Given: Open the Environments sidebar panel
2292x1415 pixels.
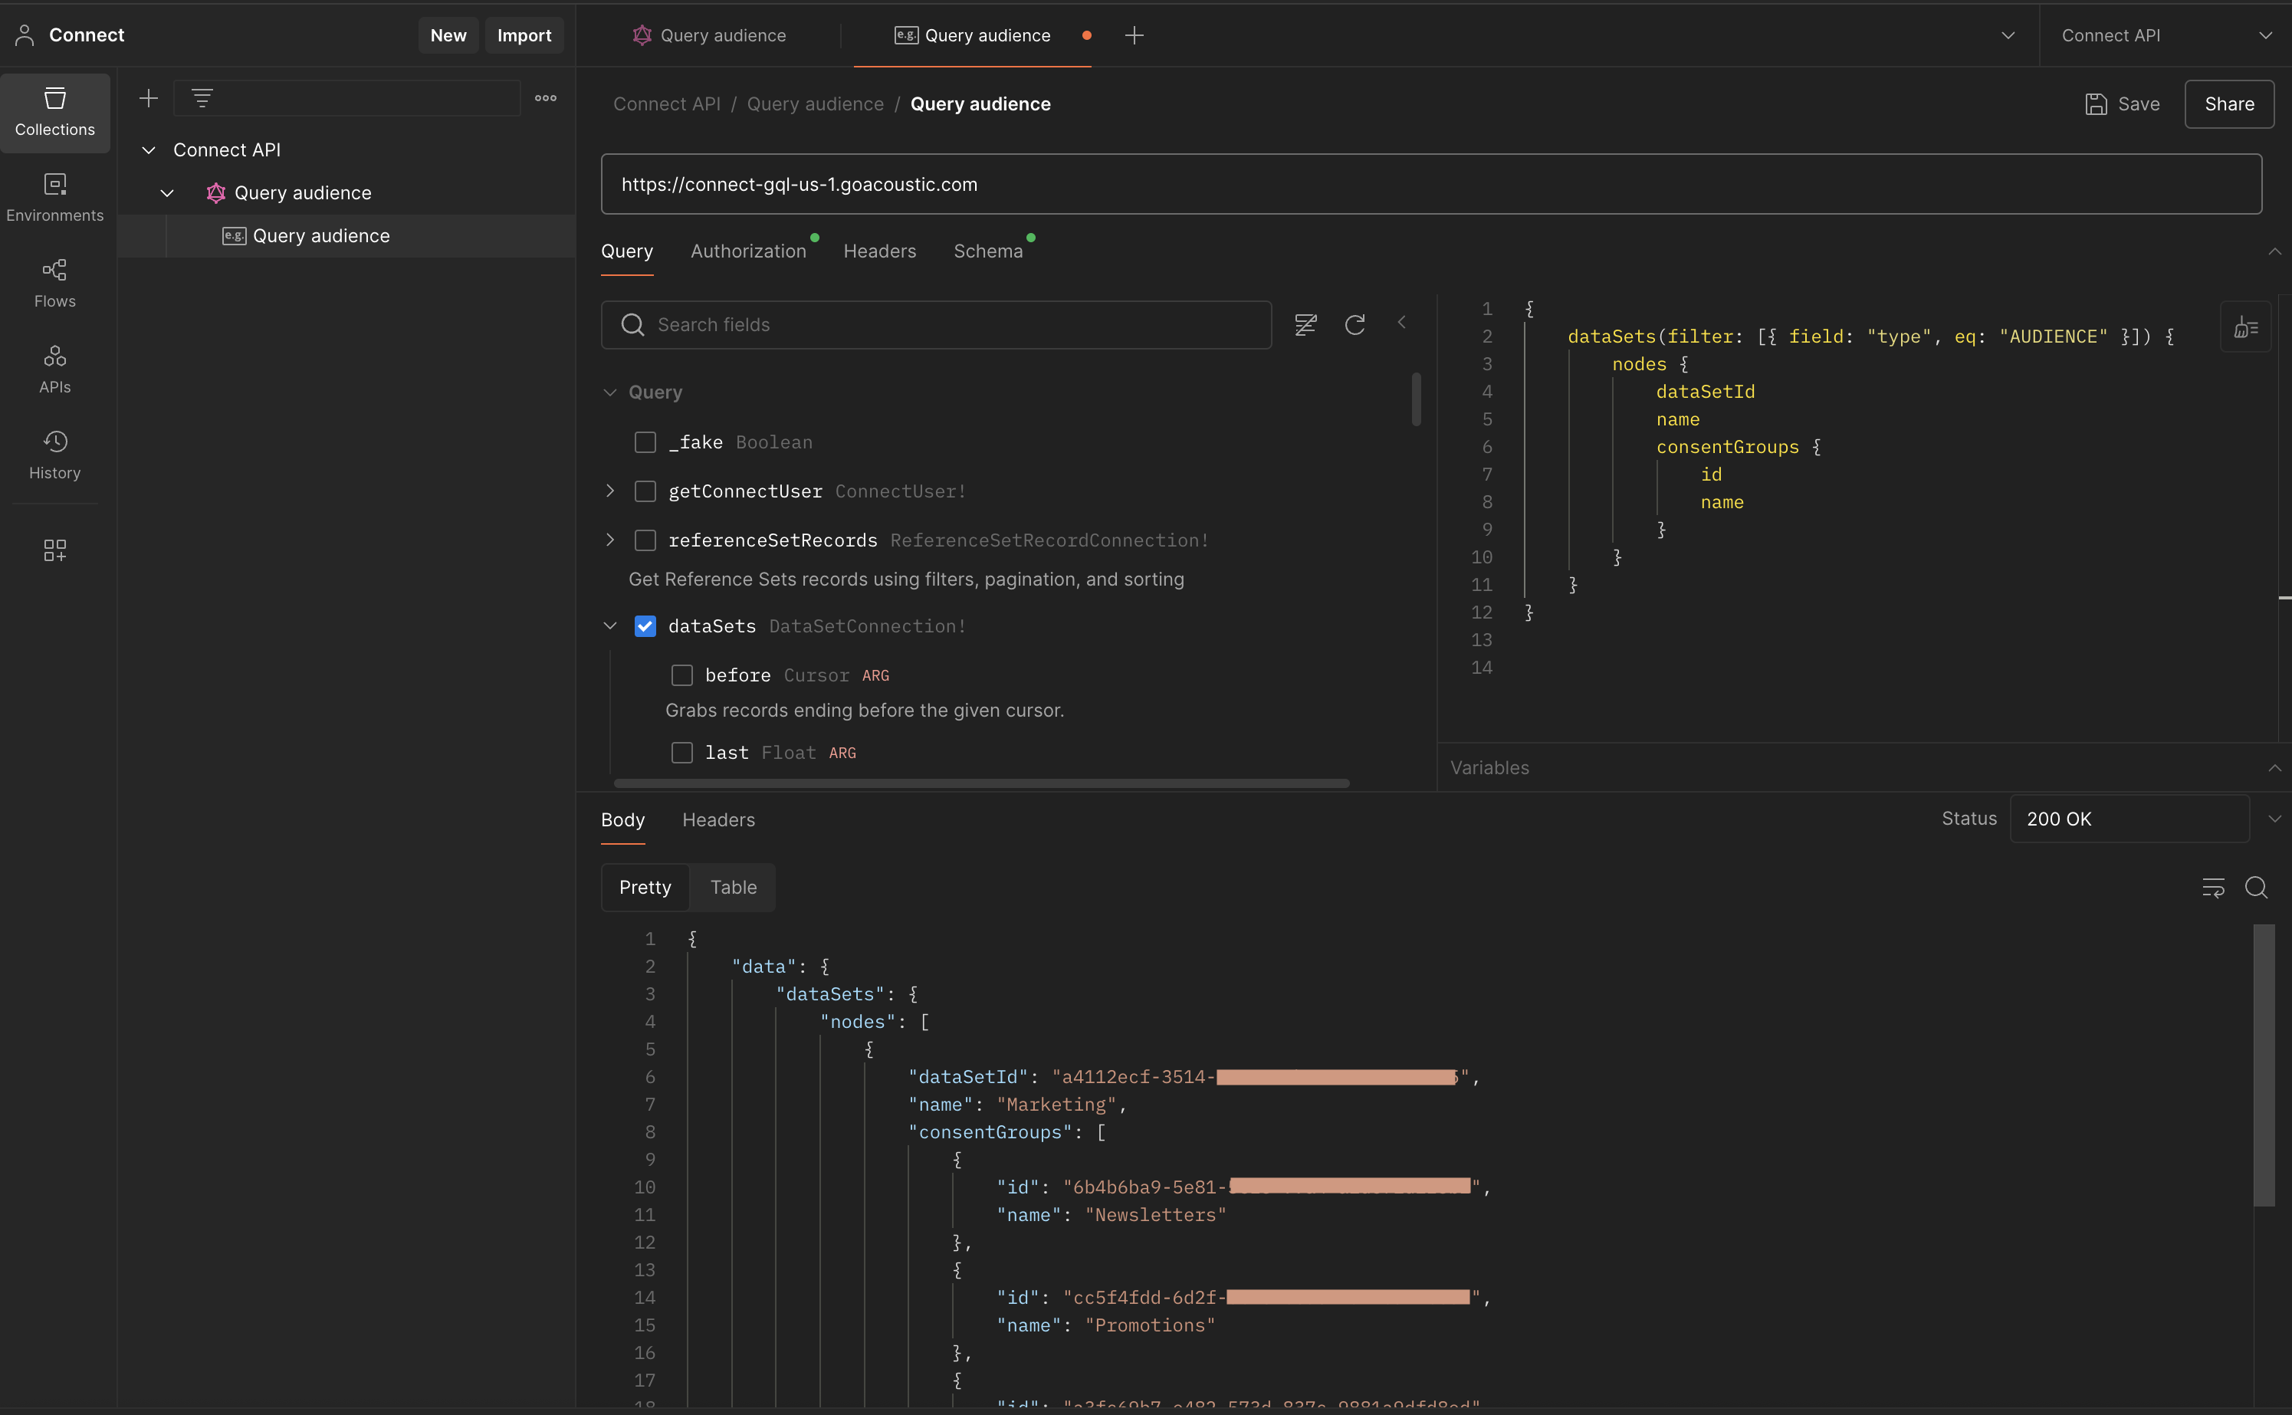Looking at the screenshot, I should click(x=54, y=198).
